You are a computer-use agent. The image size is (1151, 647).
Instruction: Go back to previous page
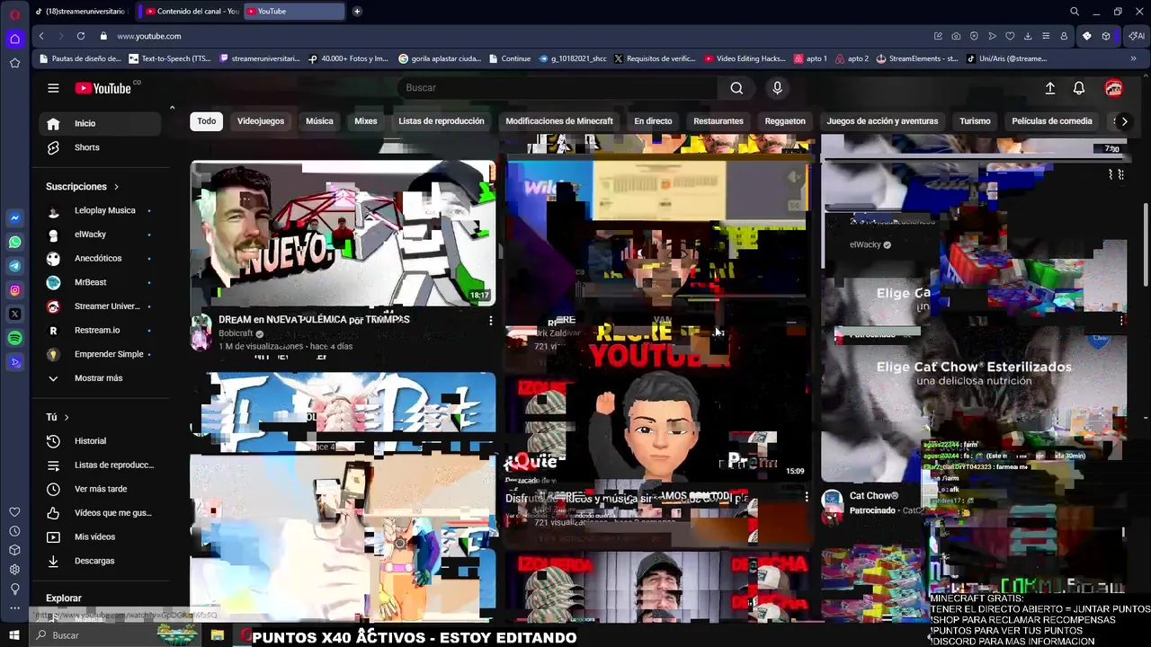(x=41, y=36)
